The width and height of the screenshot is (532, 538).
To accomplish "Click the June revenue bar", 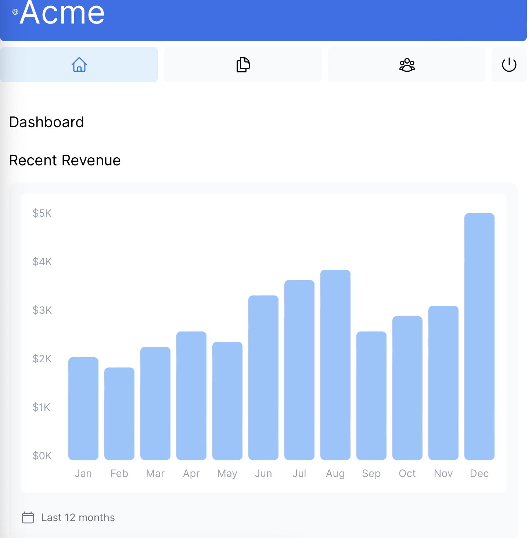I will [263, 377].
